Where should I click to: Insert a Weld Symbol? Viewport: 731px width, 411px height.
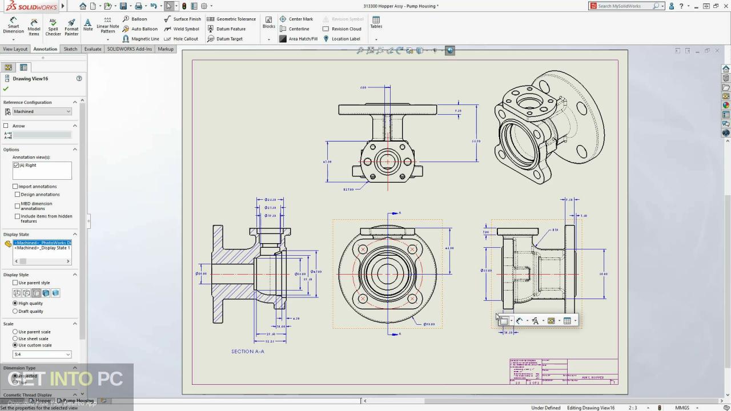(182, 29)
